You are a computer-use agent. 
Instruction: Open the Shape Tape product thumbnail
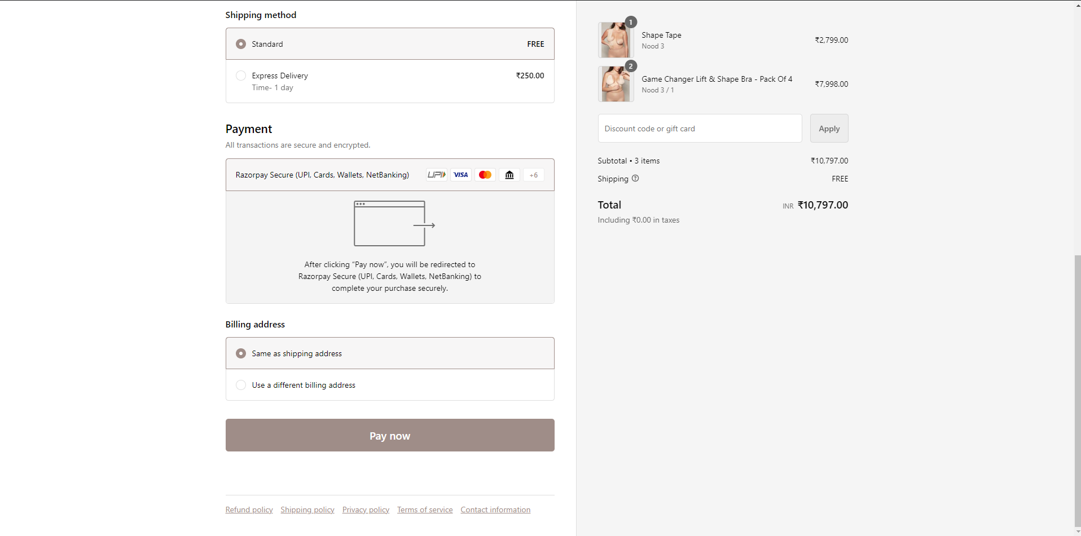(x=615, y=41)
